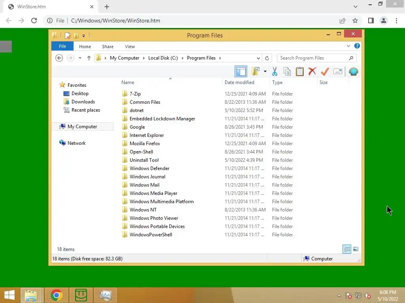Viewport: 405px width, 303px height.
Task: Open the recent locations dropdown arrow
Action: tap(80, 58)
